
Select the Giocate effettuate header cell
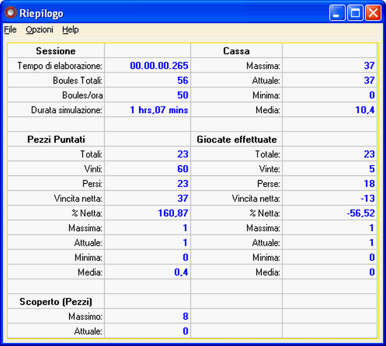(x=236, y=139)
